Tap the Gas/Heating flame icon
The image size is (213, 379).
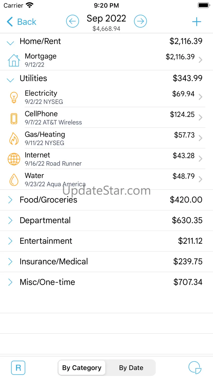[x=14, y=139]
